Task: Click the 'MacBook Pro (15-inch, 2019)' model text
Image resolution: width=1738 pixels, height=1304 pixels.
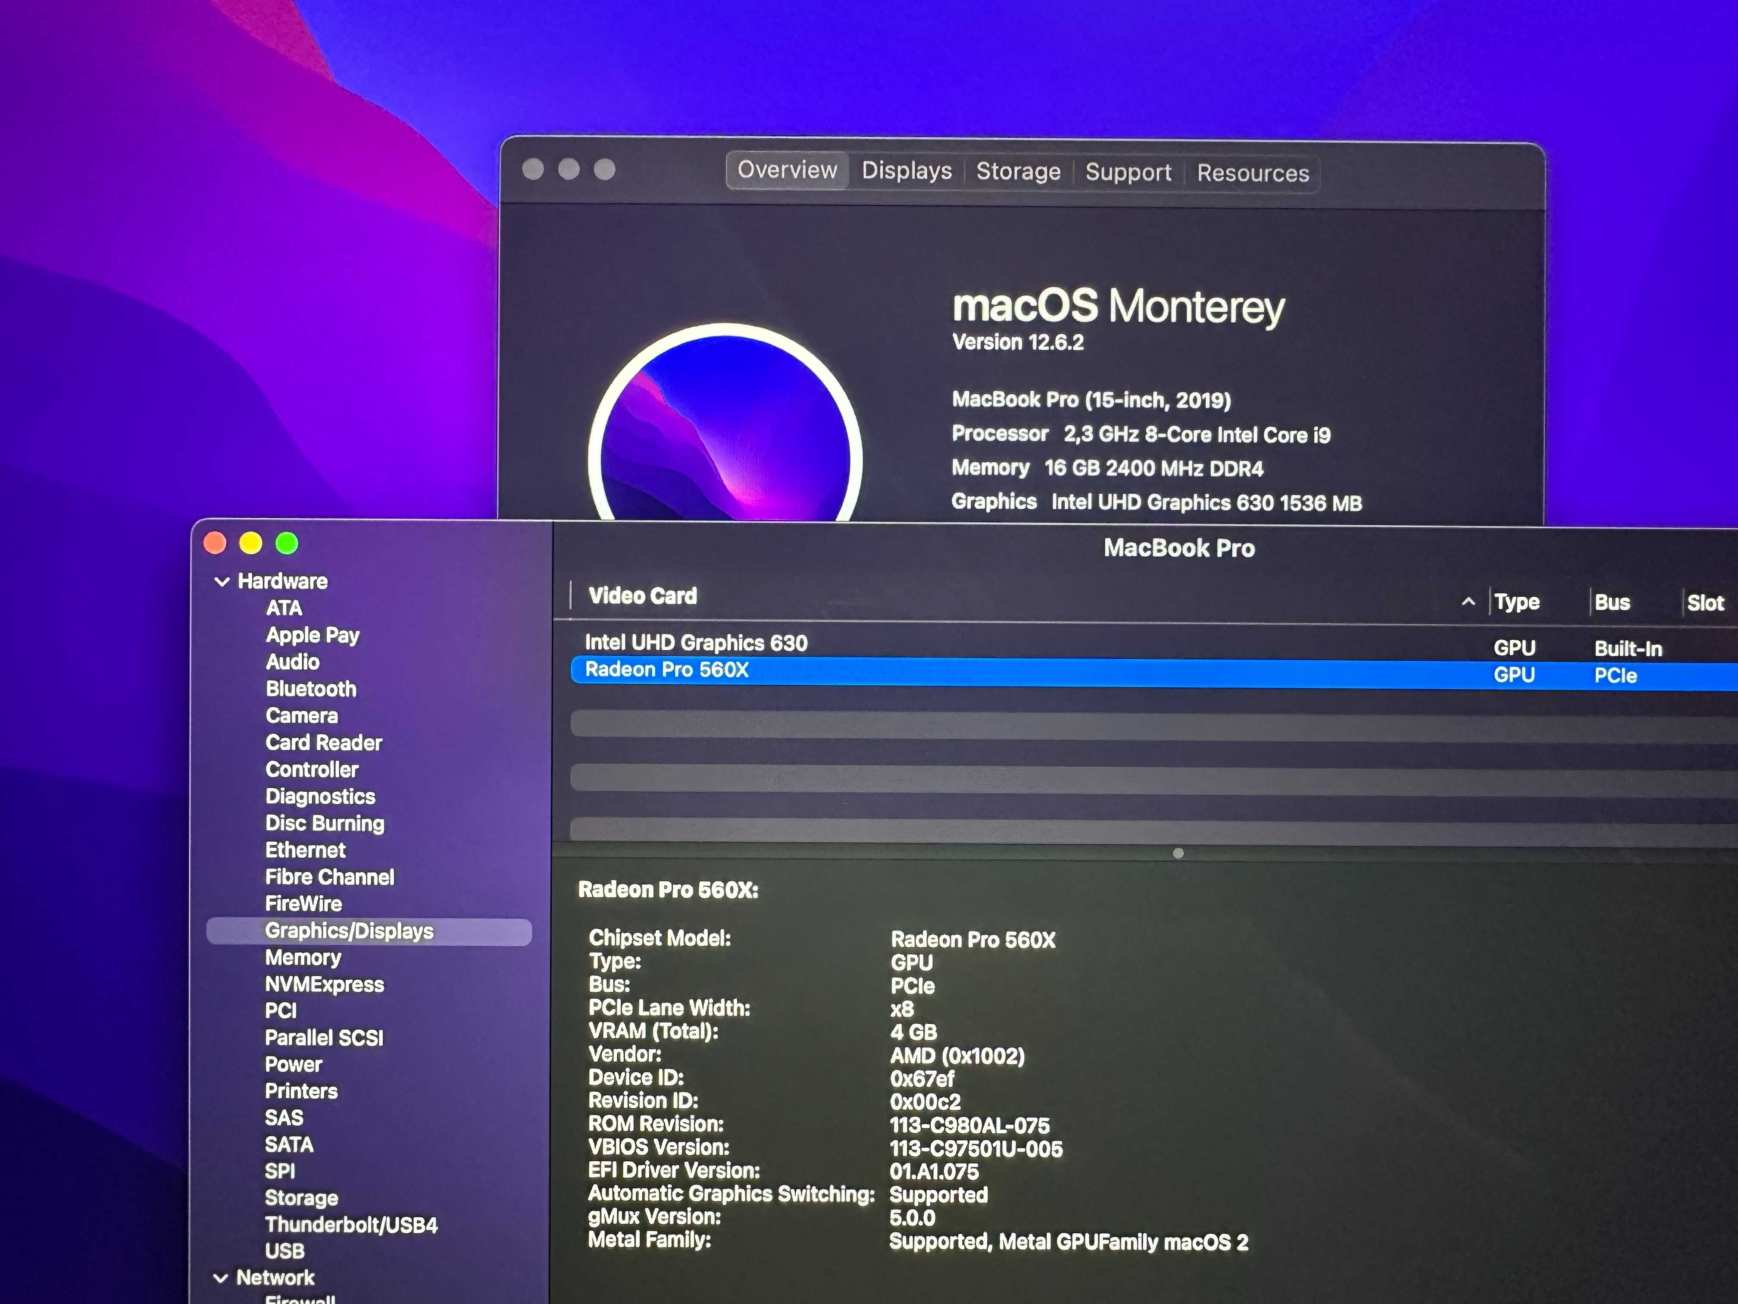Action: pyautogui.click(x=1091, y=400)
